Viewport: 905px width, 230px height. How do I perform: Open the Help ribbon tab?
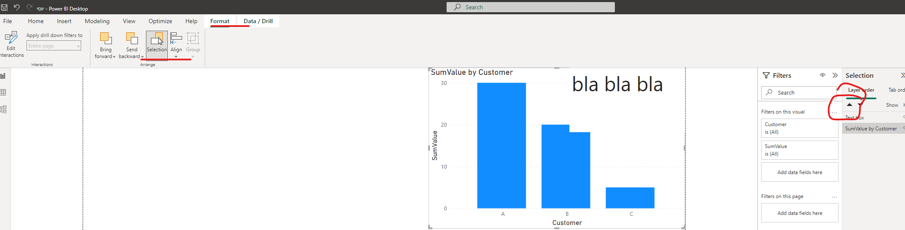pyautogui.click(x=191, y=21)
